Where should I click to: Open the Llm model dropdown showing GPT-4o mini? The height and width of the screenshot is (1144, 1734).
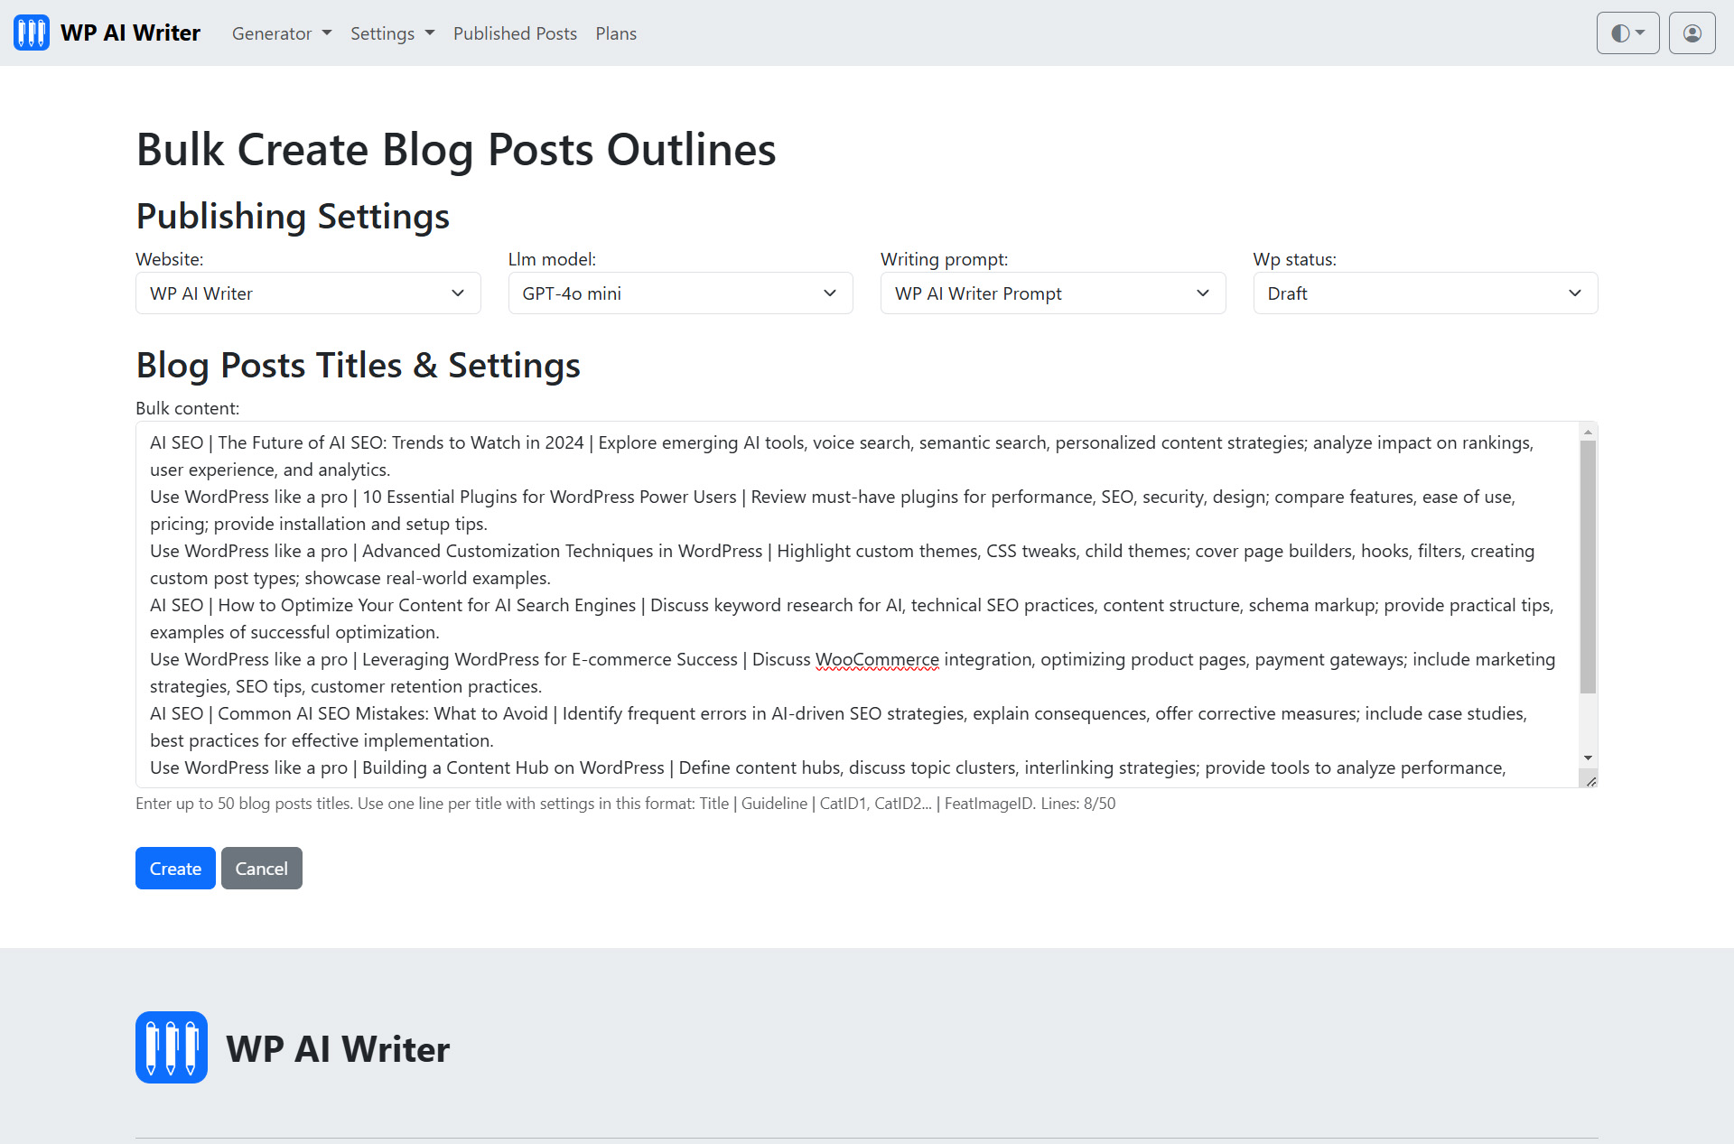pyautogui.click(x=680, y=293)
